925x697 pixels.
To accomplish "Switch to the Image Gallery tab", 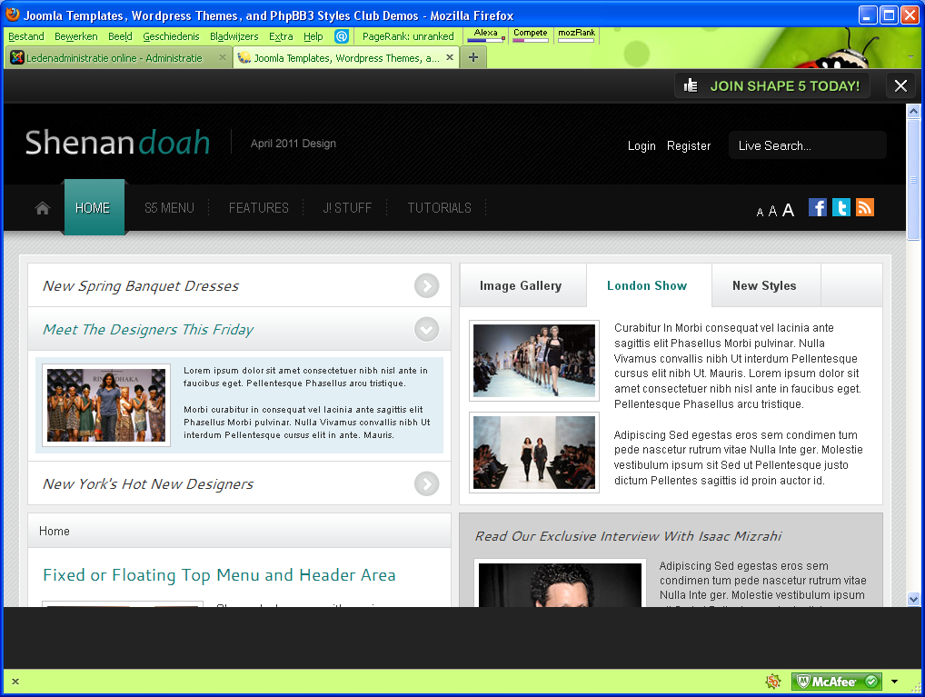I will pos(522,285).
